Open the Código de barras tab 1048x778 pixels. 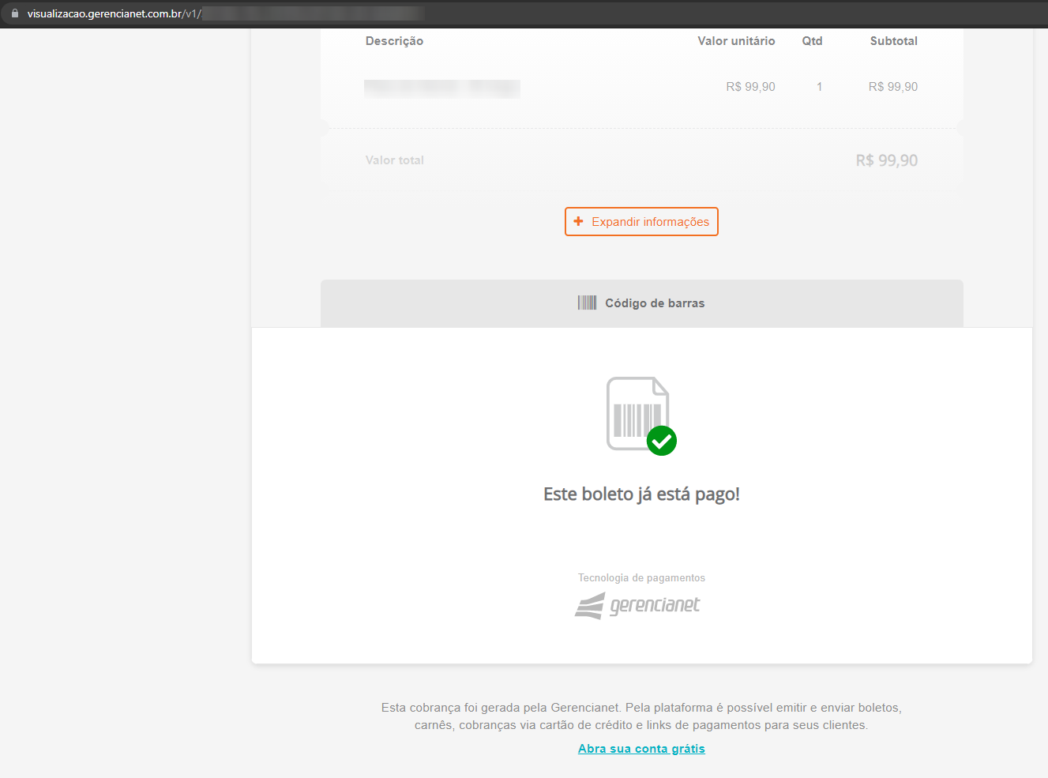point(641,303)
